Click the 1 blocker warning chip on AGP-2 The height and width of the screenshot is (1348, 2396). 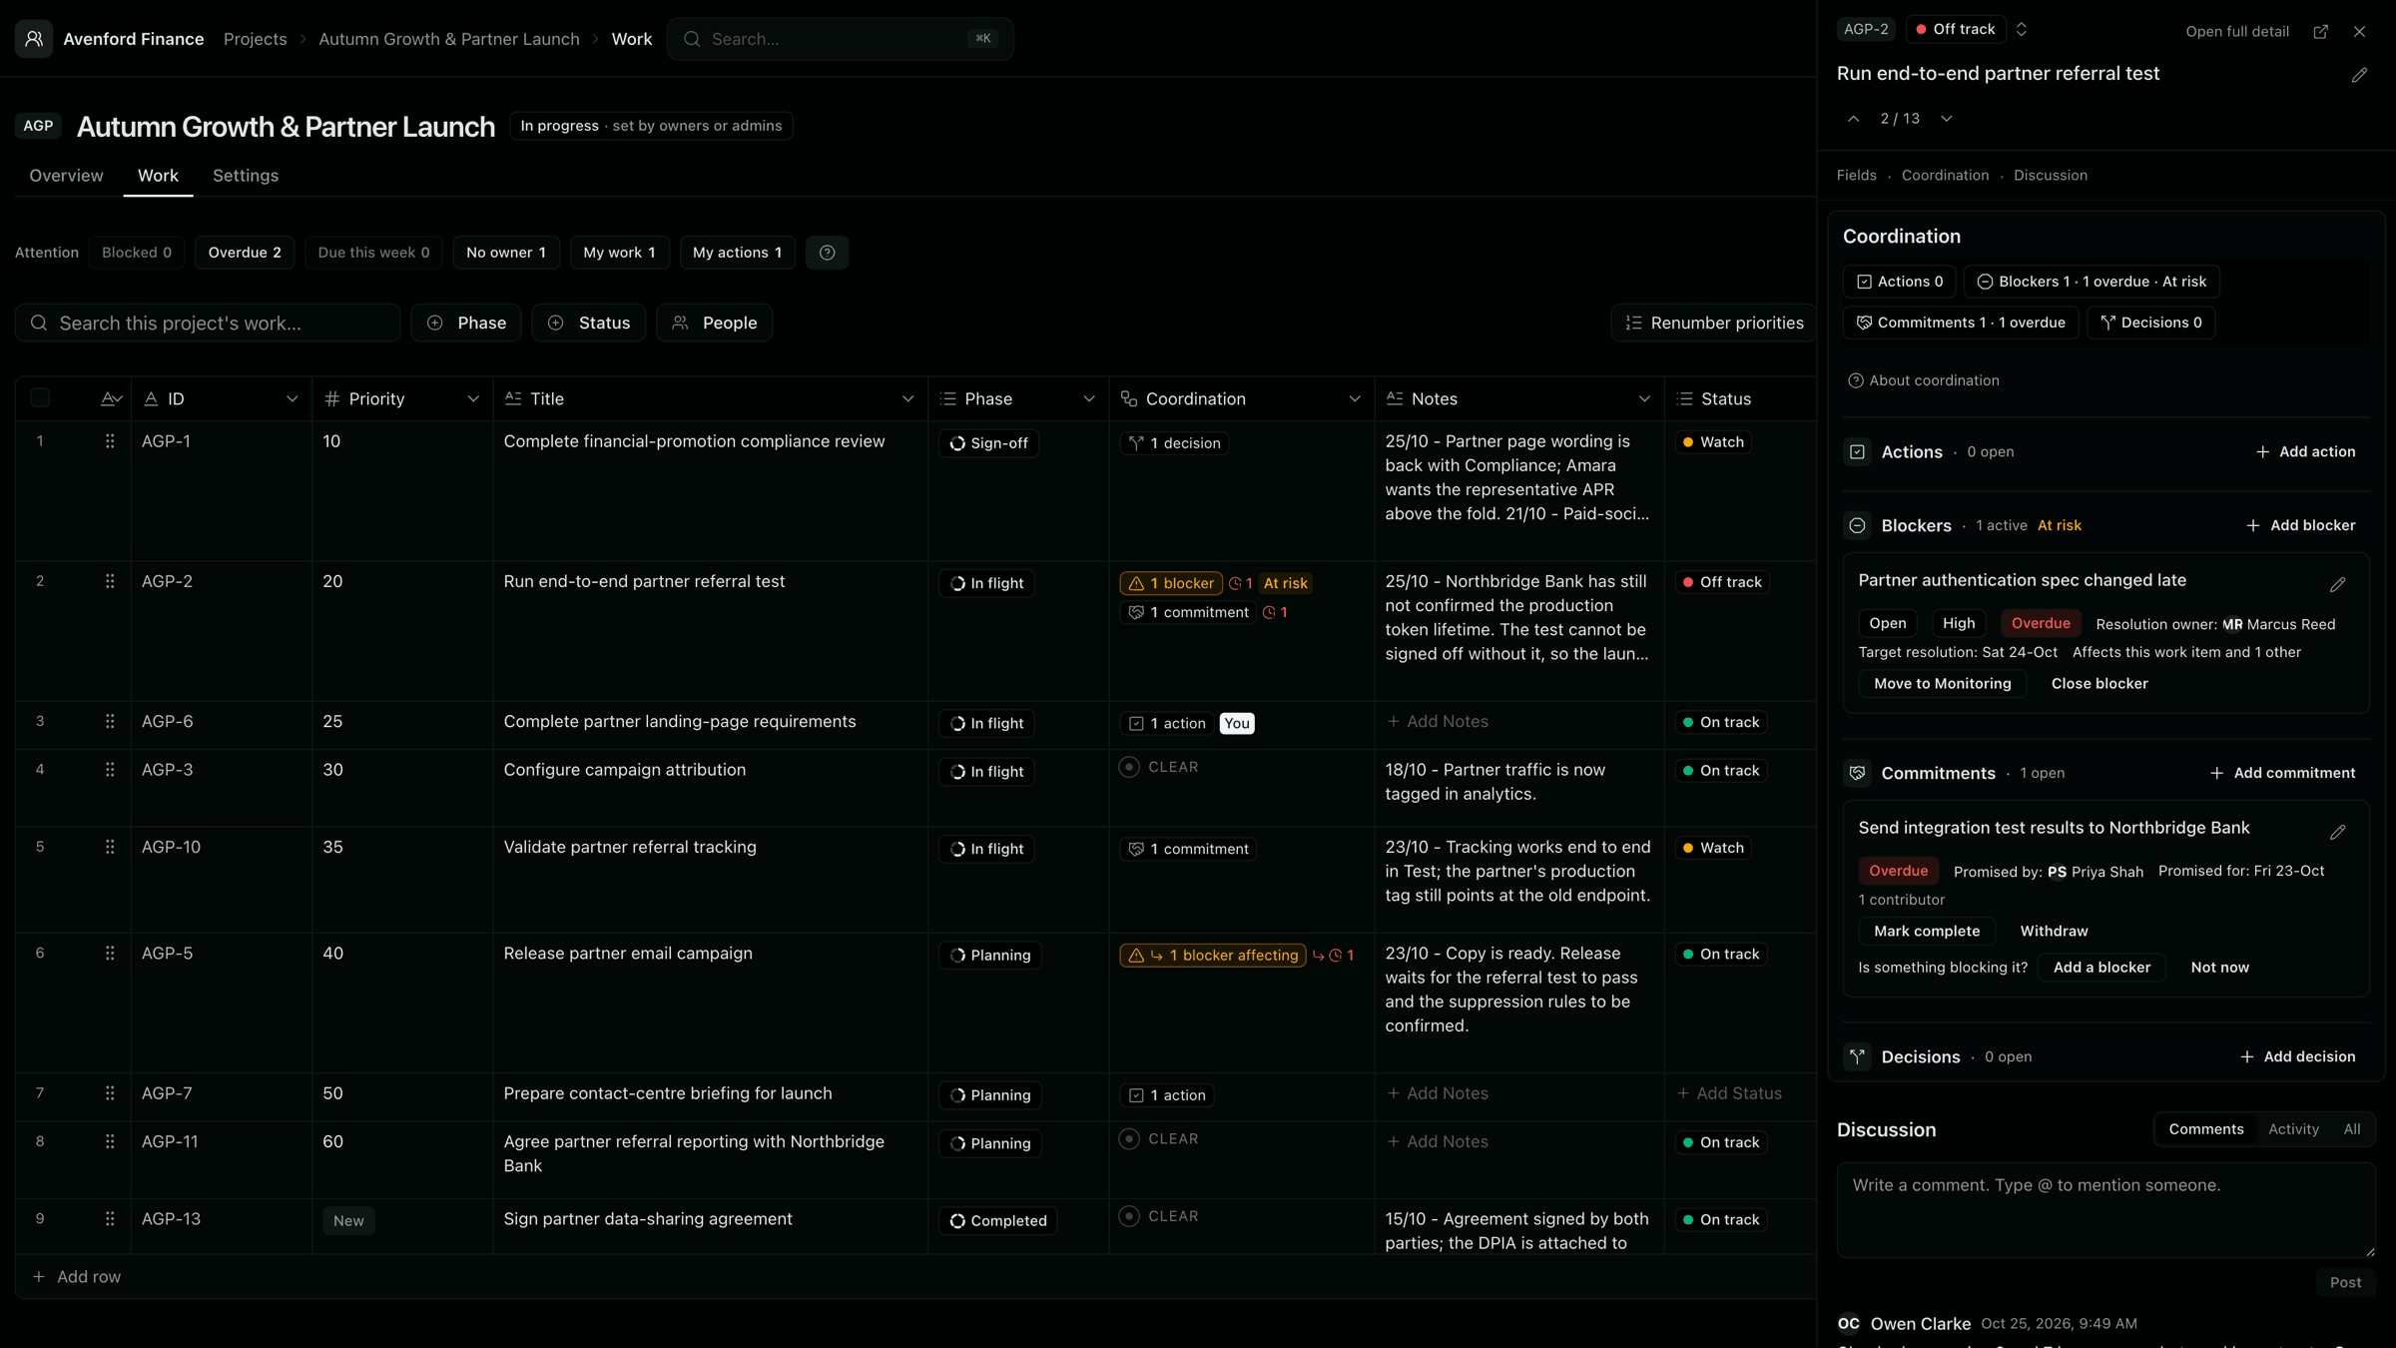(x=1171, y=583)
